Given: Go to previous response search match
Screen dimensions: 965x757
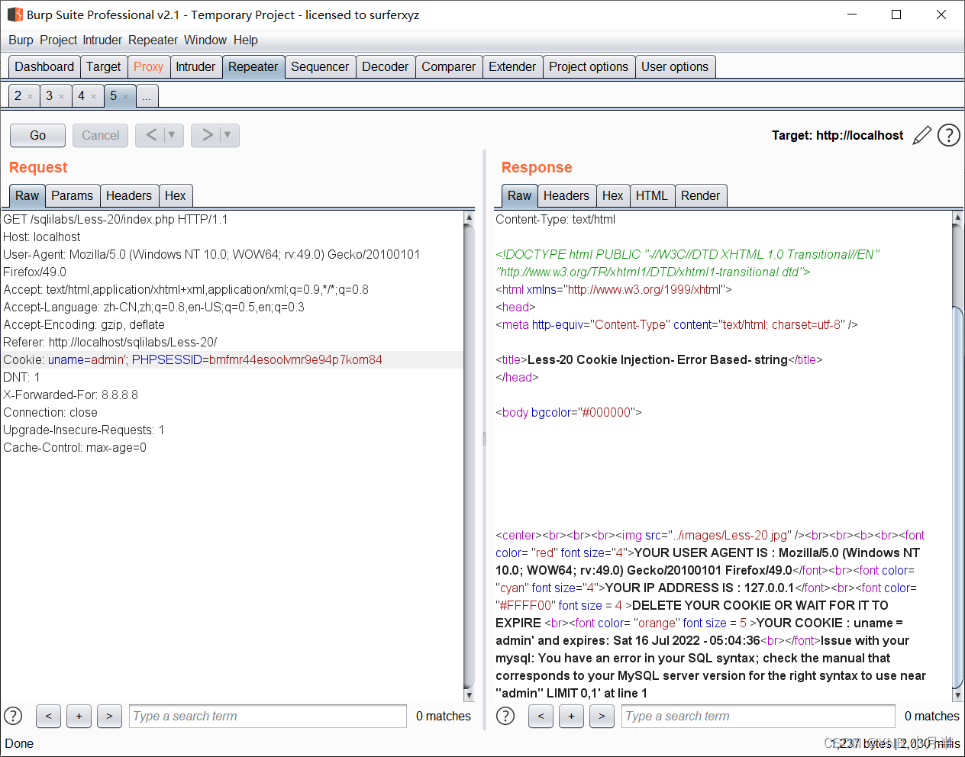Looking at the screenshot, I should tap(541, 716).
